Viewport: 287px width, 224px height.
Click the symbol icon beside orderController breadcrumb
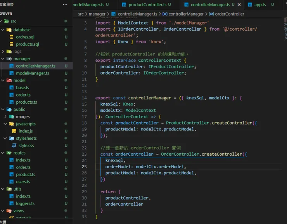pyautogui.click(x=211, y=14)
